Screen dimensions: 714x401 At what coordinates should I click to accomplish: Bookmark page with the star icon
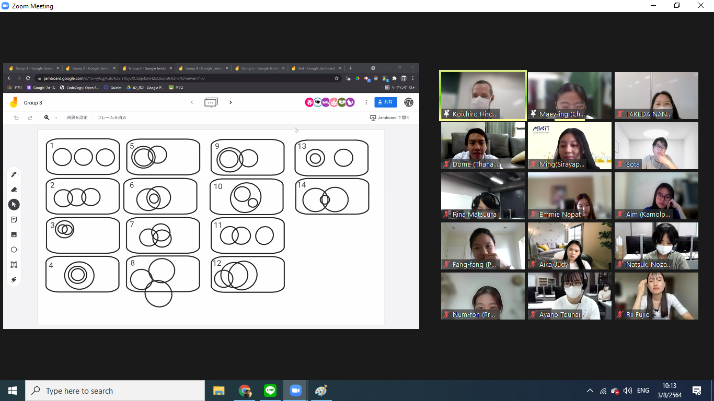coord(337,78)
